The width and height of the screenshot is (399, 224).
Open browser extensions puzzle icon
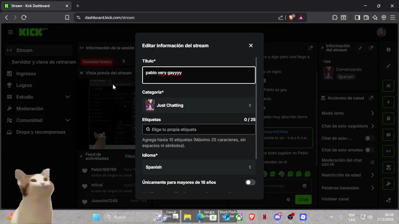click(x=335, y=18)
